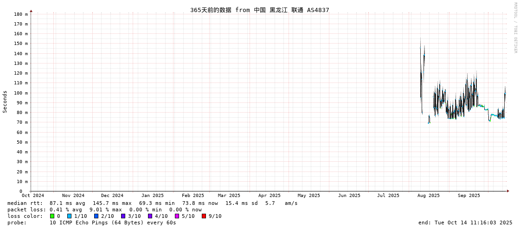The height and width of the screenshot is (229, 520).
Task: Click the magenta 5/10 loss swatch
Action: pos(177,216)
